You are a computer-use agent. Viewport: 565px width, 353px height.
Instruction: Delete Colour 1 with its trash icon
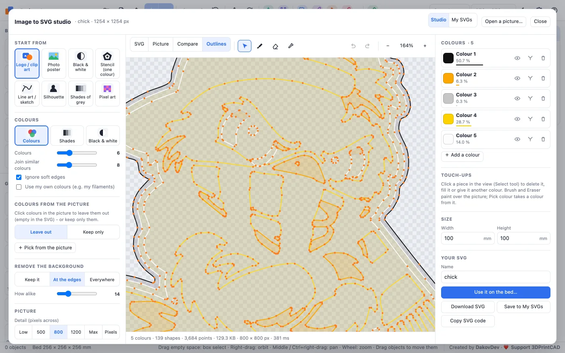(543, 58)
